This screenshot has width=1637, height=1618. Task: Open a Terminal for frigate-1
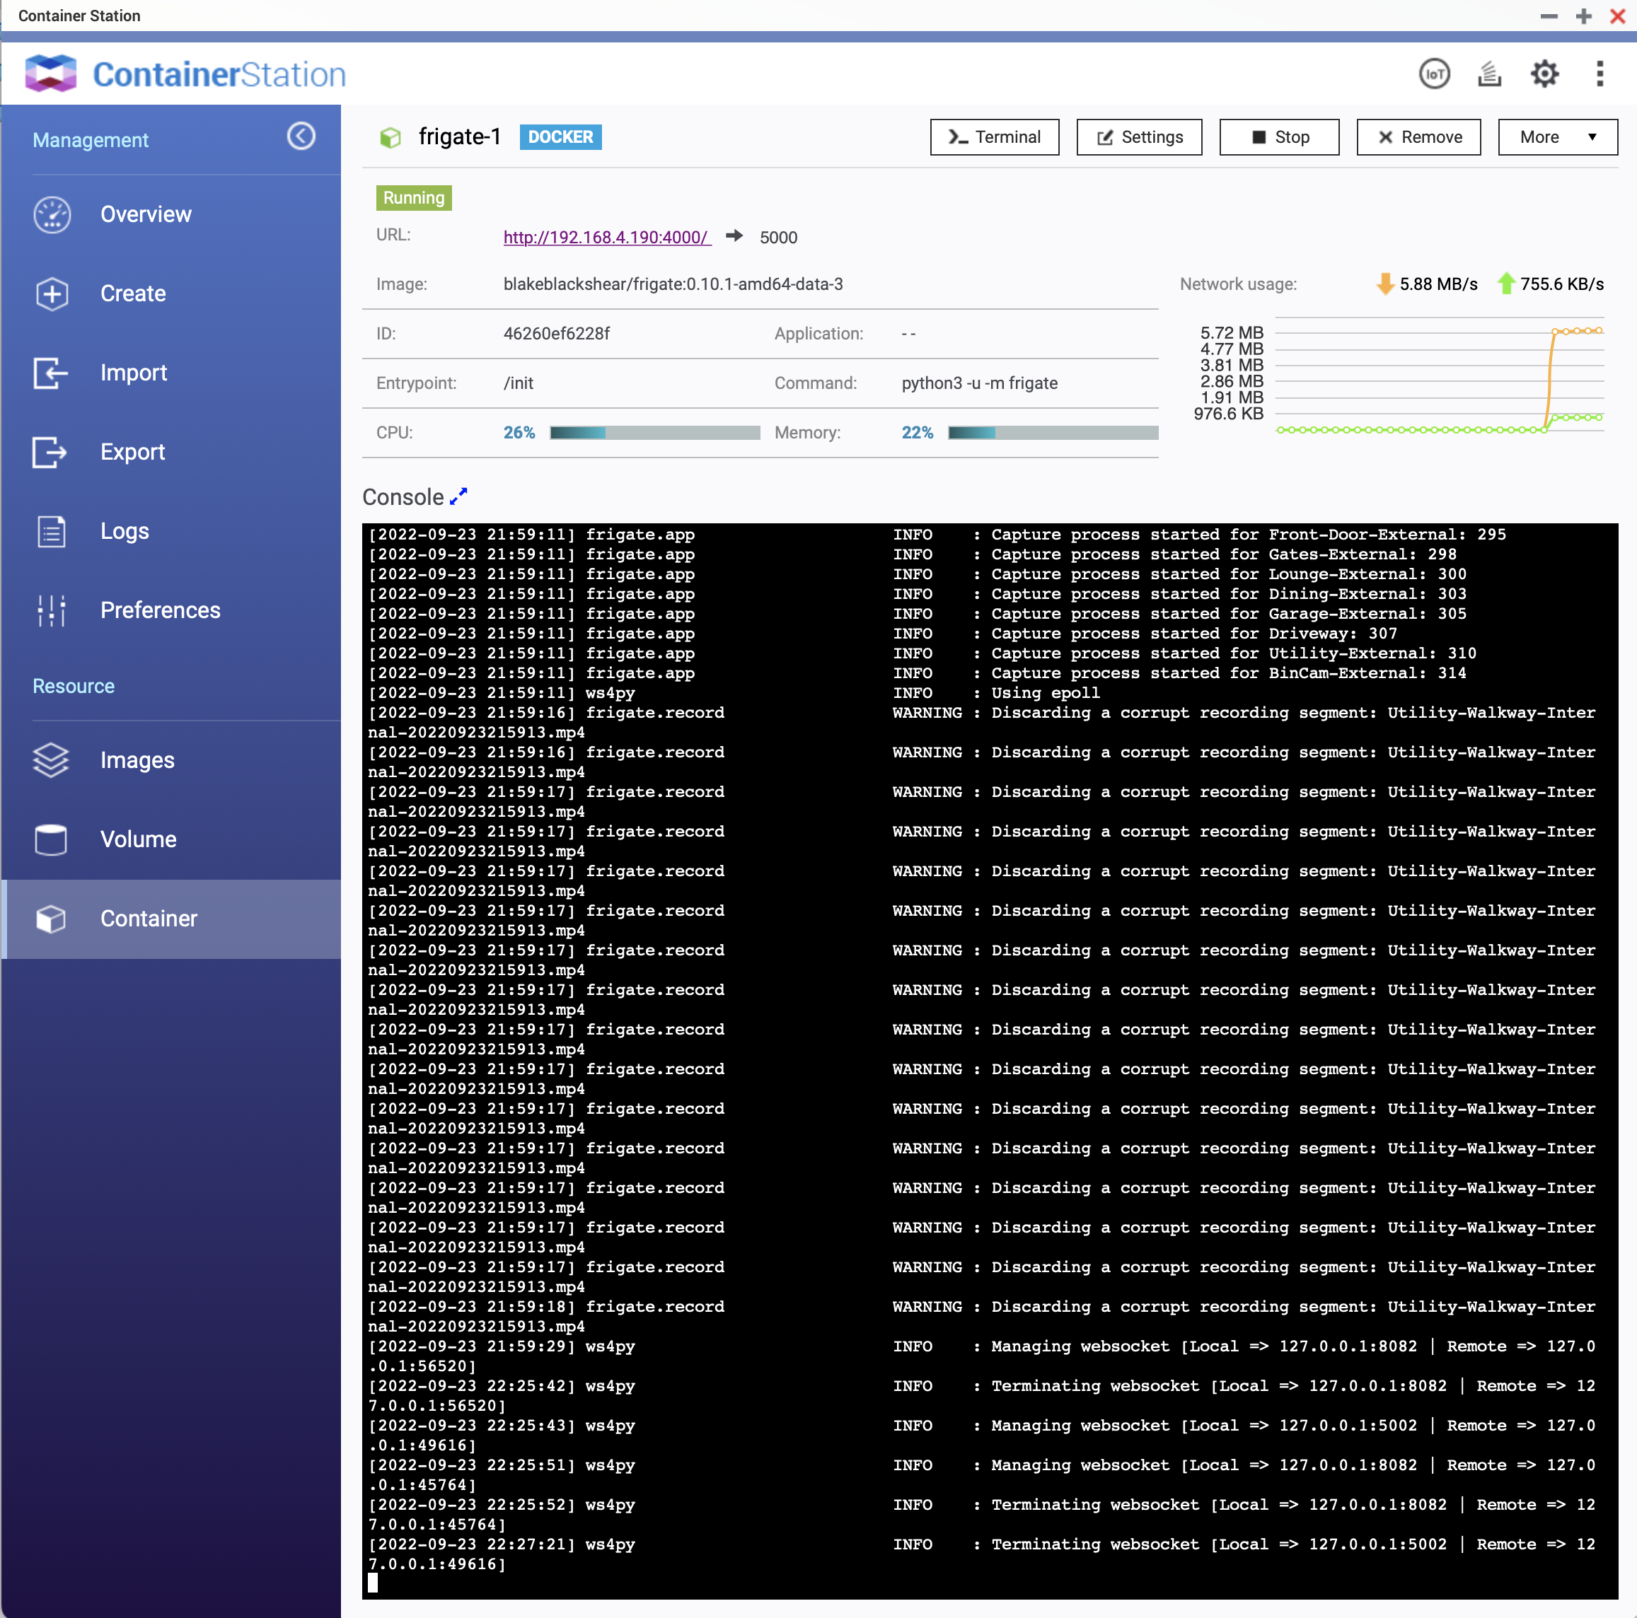pyautogui.click(x=994, y=136)
